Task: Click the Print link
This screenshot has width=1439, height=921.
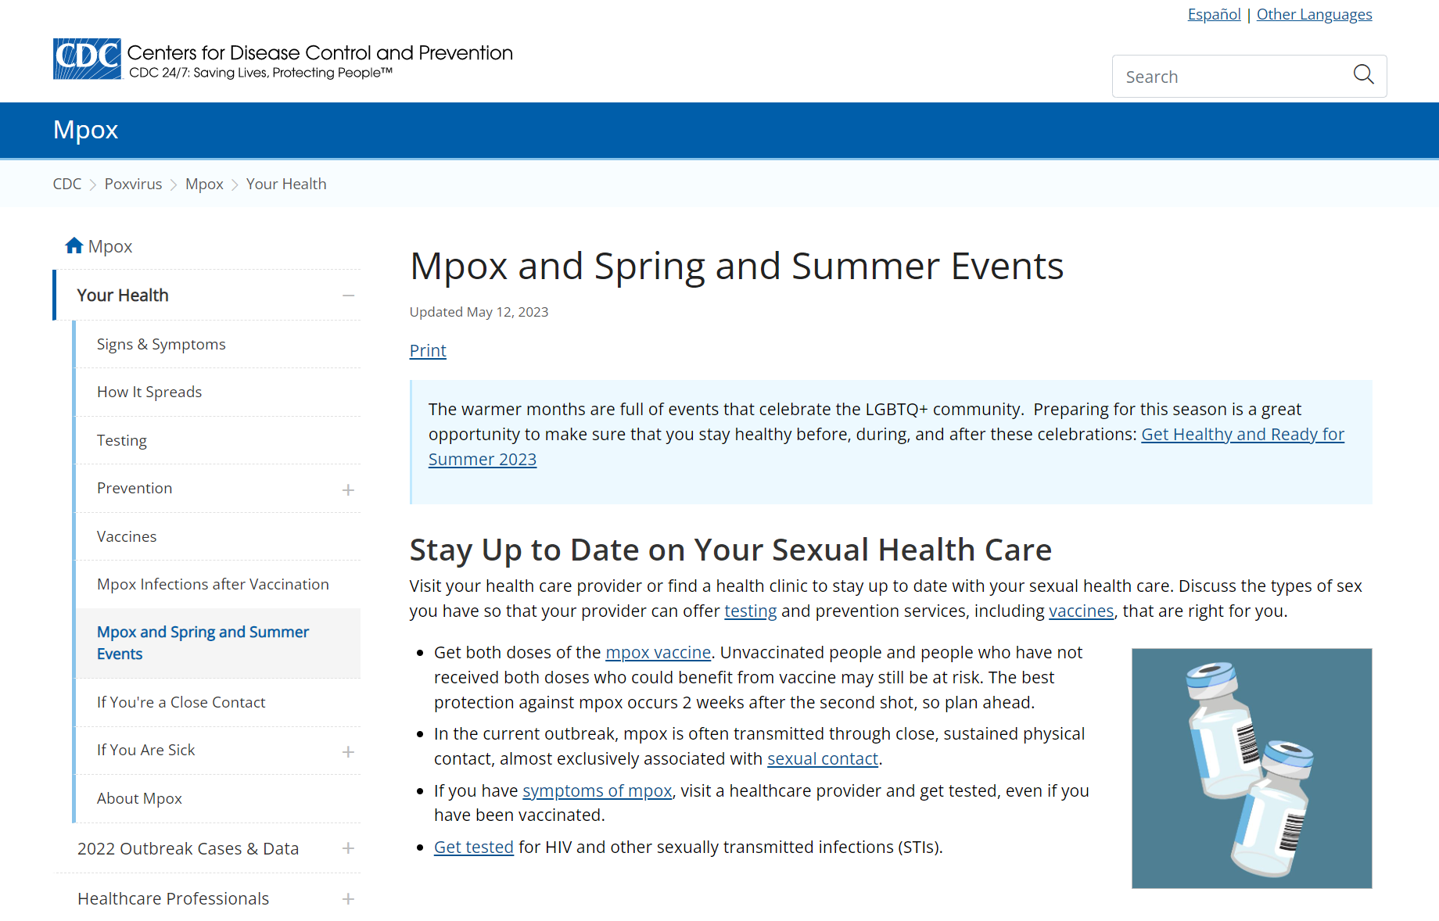Action: coord(428,350)
